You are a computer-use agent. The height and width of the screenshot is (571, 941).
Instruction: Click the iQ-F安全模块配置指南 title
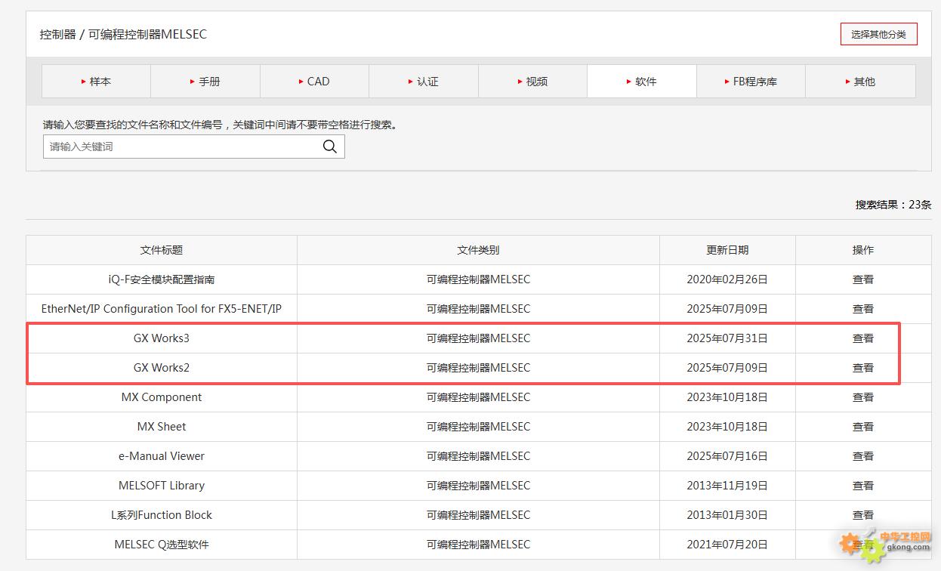(x=162, y=279)
